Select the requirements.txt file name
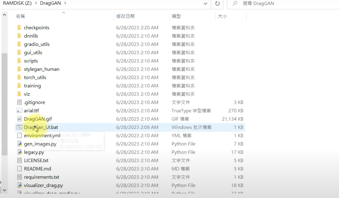 pyautogui.click(x=41, y=177)
